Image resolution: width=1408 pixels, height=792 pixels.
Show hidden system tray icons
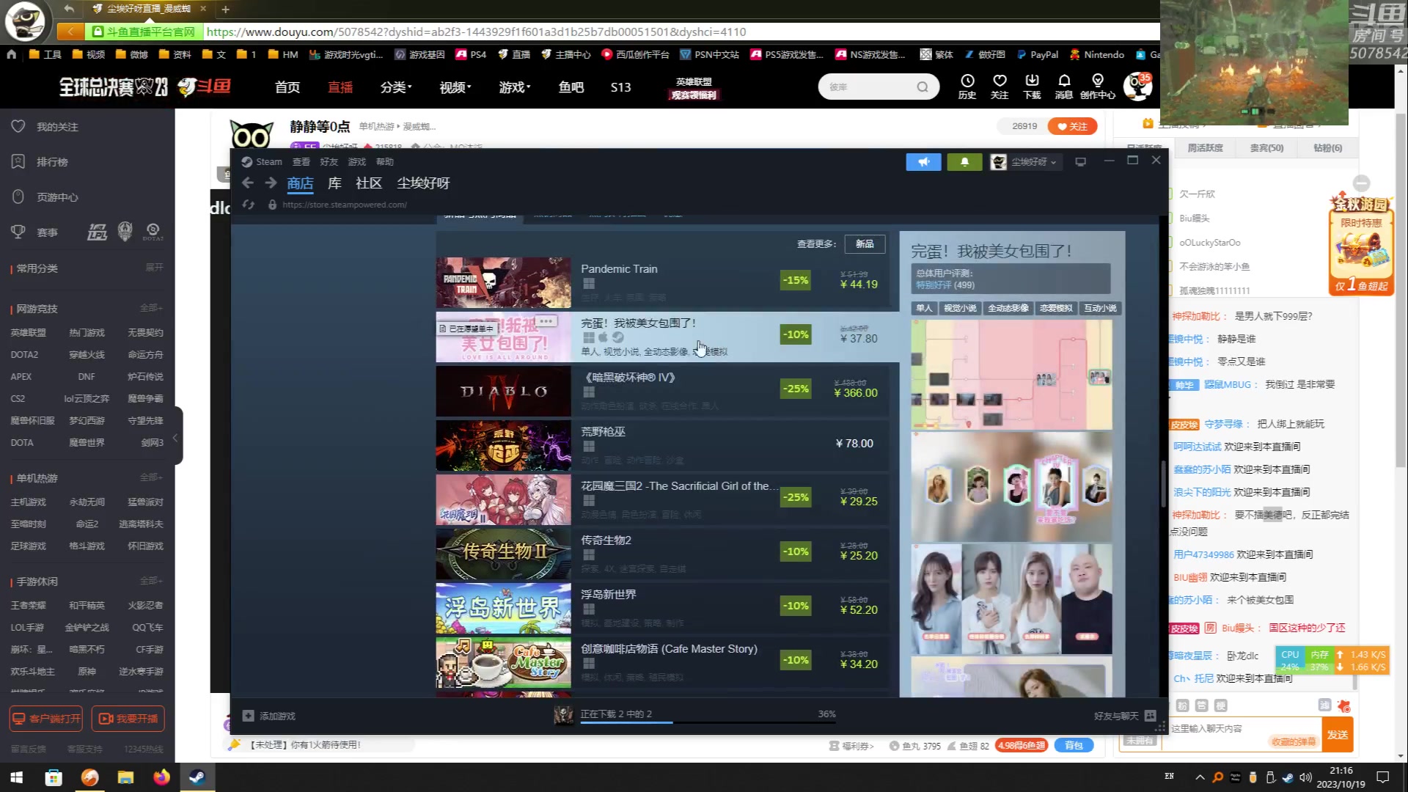click(x=1200, y=777)
